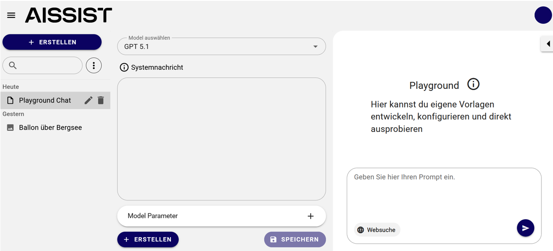553x251 pixels.
Task: Expand the Model Parameter section
Action: [221, 216]
